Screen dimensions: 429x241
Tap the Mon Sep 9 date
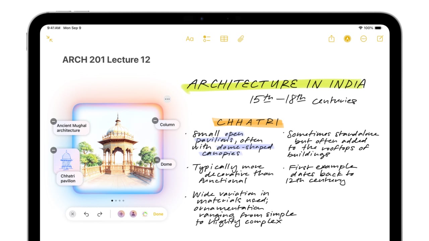(x=72, y=28)
